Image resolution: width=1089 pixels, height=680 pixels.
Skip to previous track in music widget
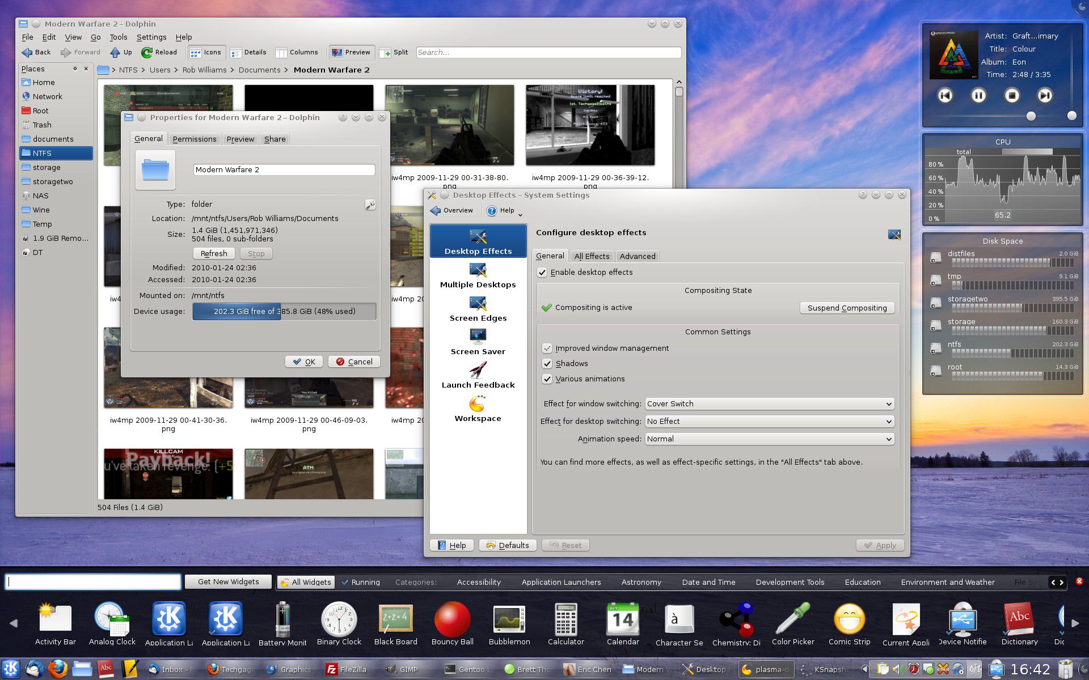(x=945, y=95)
